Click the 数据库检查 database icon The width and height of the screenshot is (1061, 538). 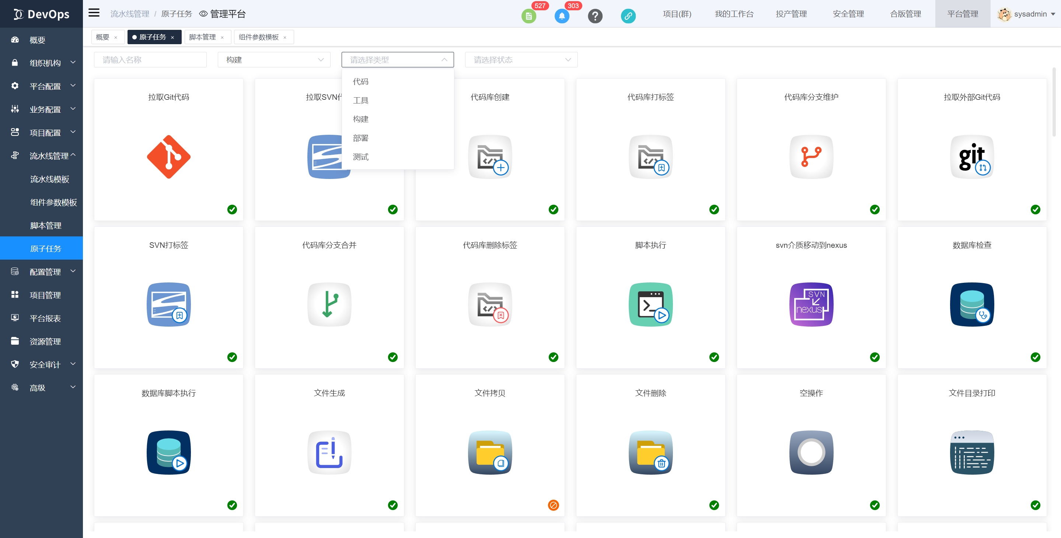(971, 305)
